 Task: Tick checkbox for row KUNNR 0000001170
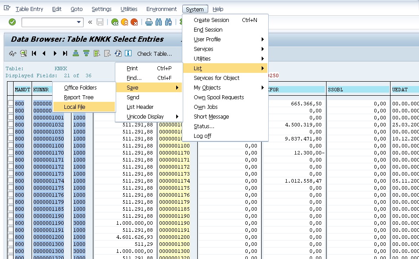tap(11, 152)
